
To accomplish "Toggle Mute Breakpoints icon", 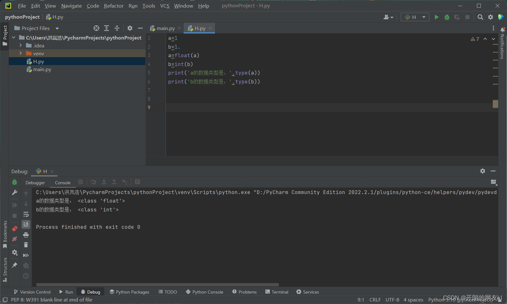I will (x=15, y=239).
